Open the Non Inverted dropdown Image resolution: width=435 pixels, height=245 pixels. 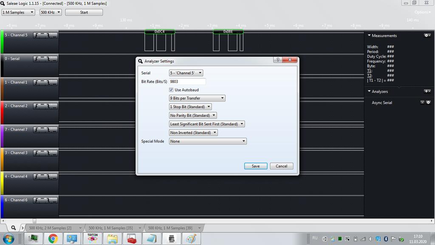click(193, 133)
